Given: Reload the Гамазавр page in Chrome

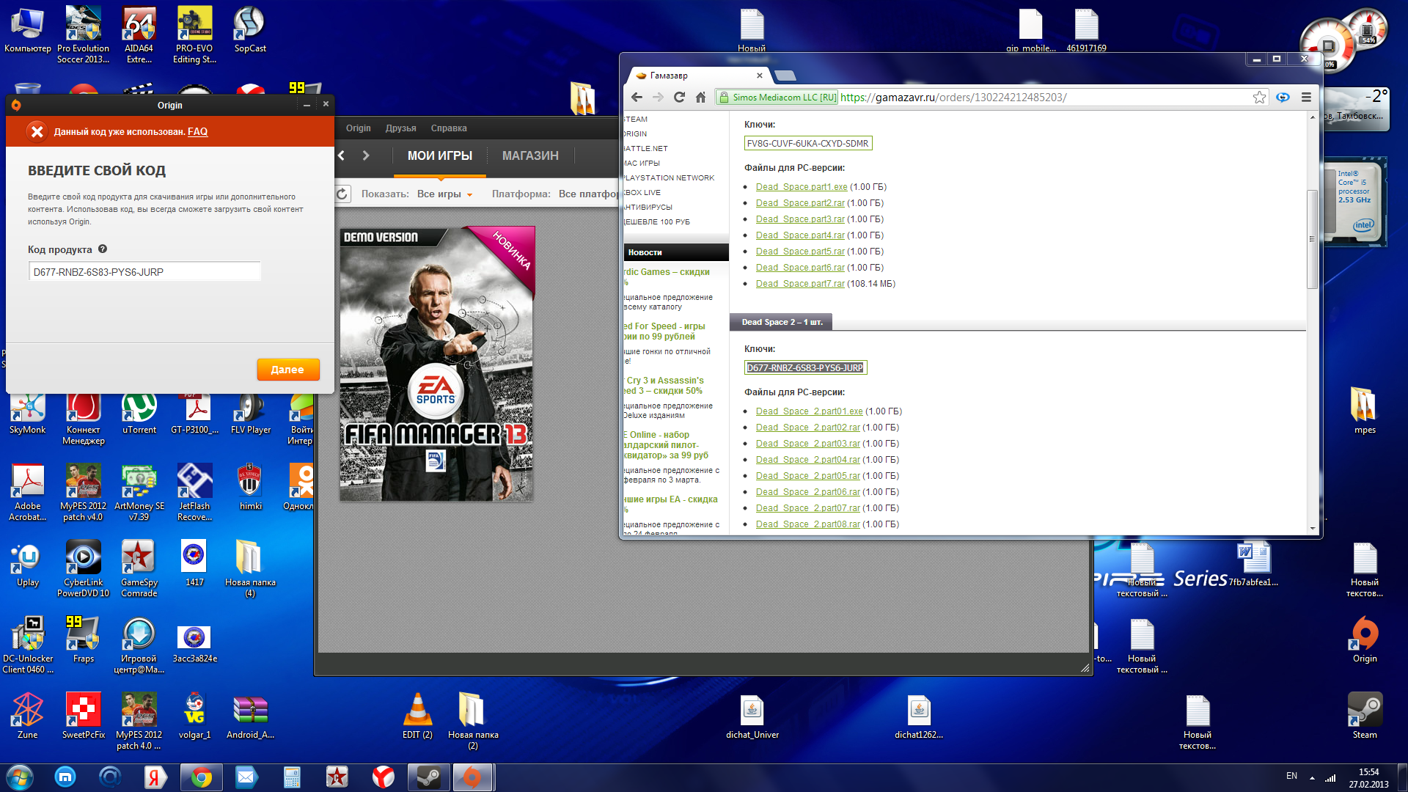Looking at the screenshot, I should click(679, 98).
